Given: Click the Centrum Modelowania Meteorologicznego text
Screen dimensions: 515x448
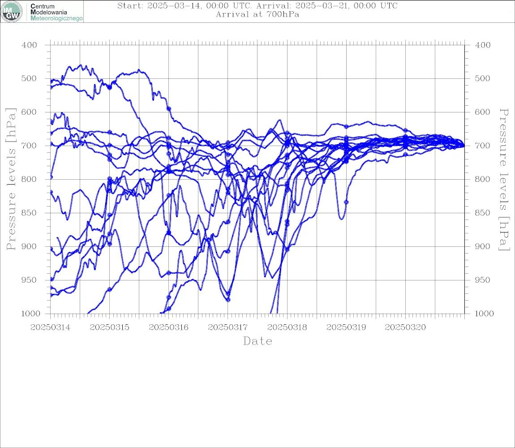Looking at the screenshot, I should pos(56,12).
